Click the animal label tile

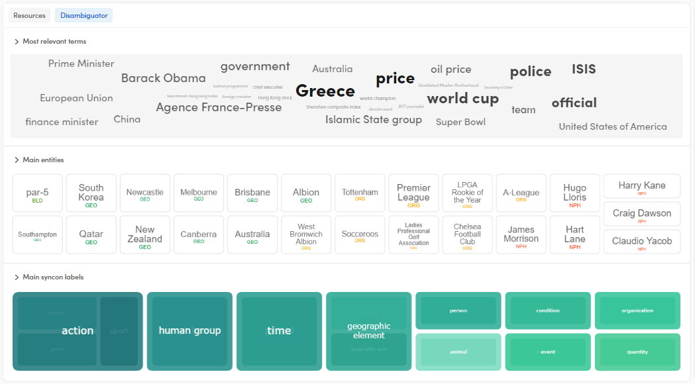click(458, 352)
